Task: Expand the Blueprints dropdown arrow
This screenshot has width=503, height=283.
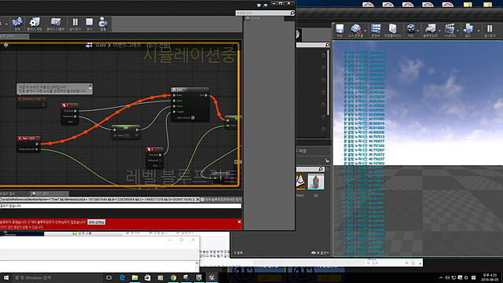Action: 439,31
